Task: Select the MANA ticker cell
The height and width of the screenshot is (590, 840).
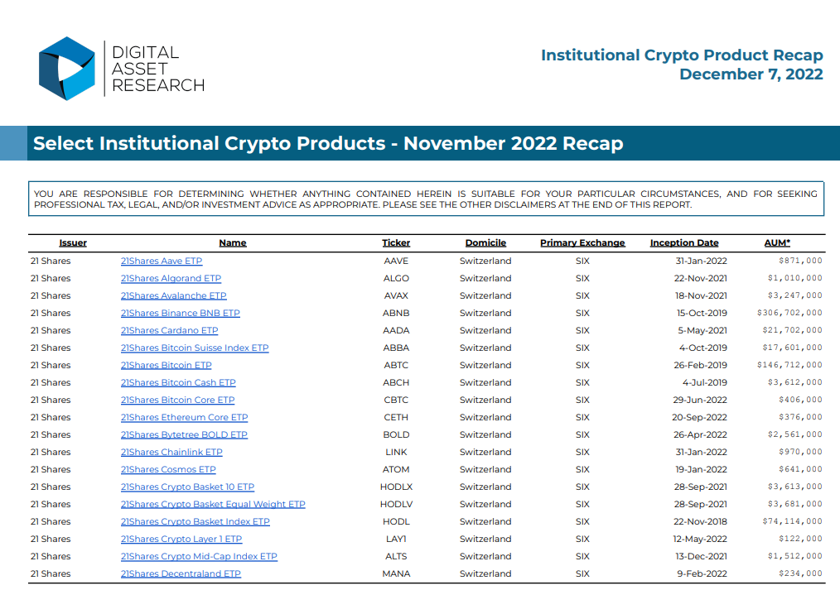Action: [396, 574]
